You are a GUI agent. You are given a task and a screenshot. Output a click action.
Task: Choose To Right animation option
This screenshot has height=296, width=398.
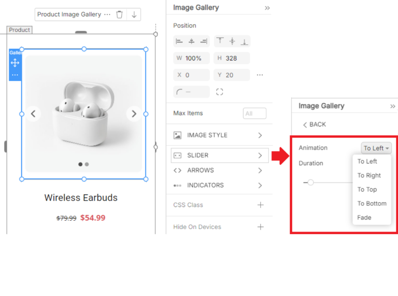pyautogui.click(x=369, y=175)
